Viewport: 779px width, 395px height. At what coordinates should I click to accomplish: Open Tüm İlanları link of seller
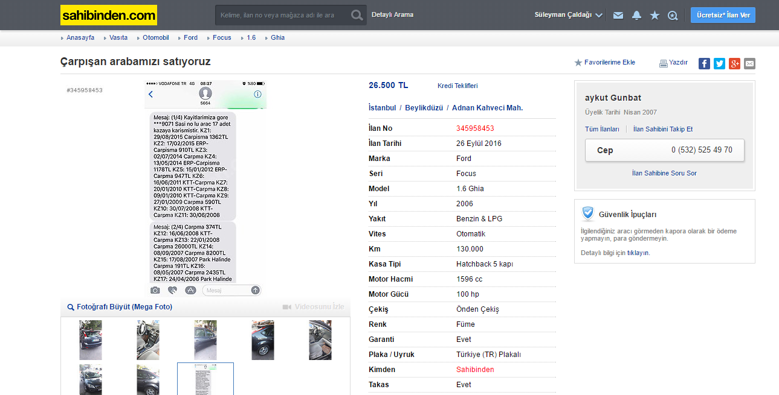[x=602, y=129]
